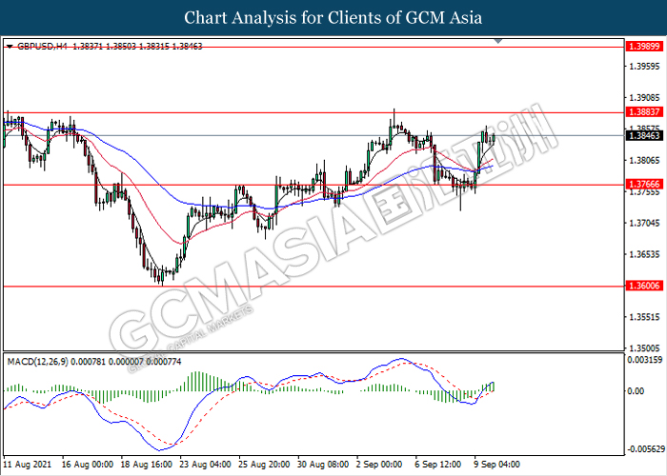Viewport: 667px width, 476px height.
Task: Click the 1.39595 price scale value
Action: (x=644, y=67)
